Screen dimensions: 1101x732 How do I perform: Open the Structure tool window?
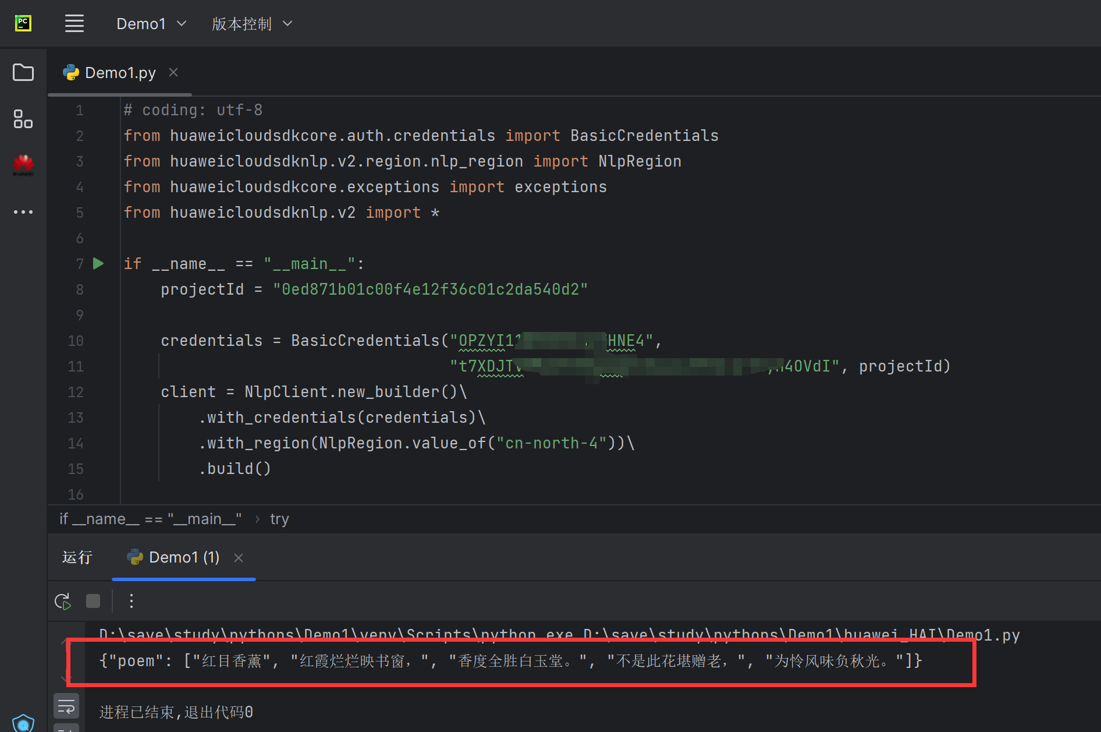[x=23, y=119]
